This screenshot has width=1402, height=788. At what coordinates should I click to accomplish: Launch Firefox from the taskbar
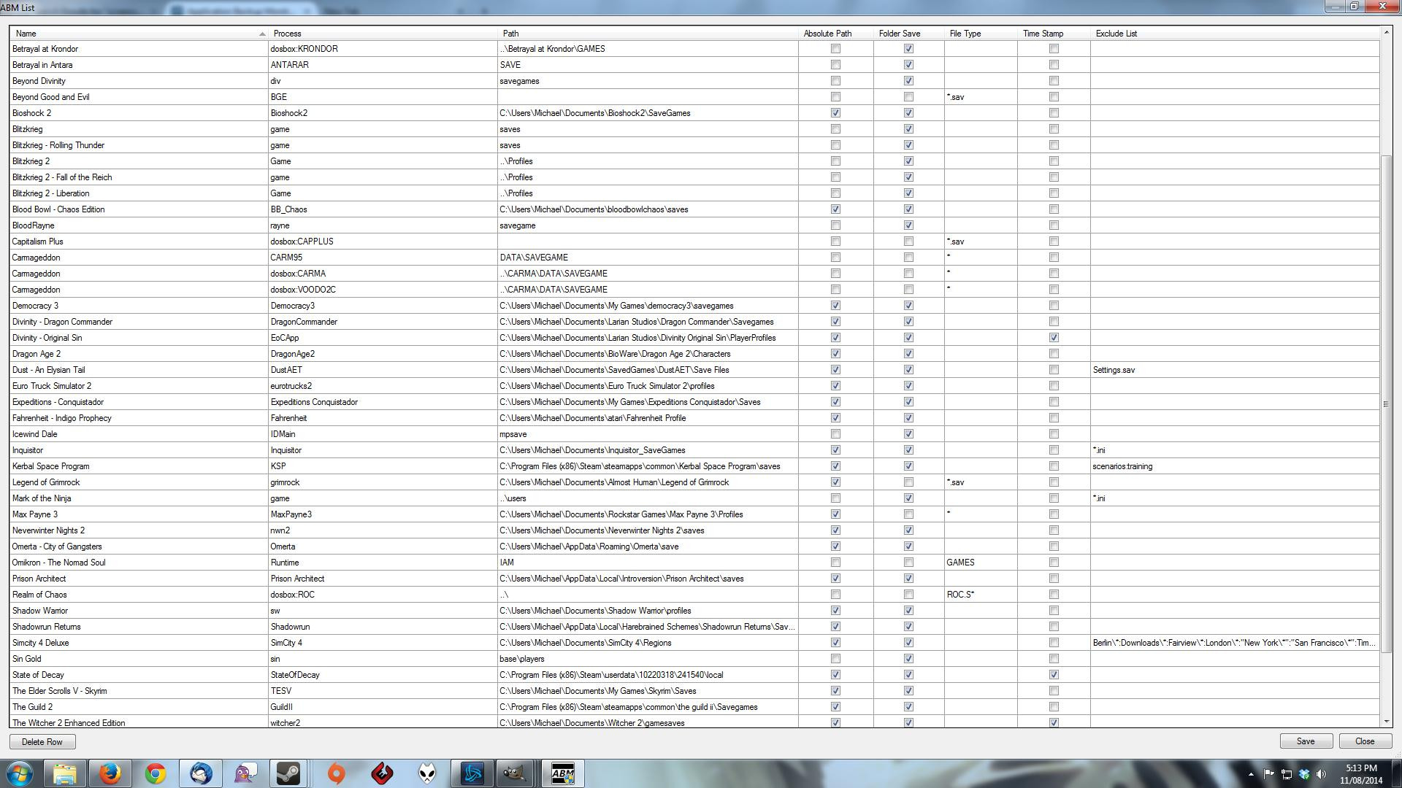110,773
